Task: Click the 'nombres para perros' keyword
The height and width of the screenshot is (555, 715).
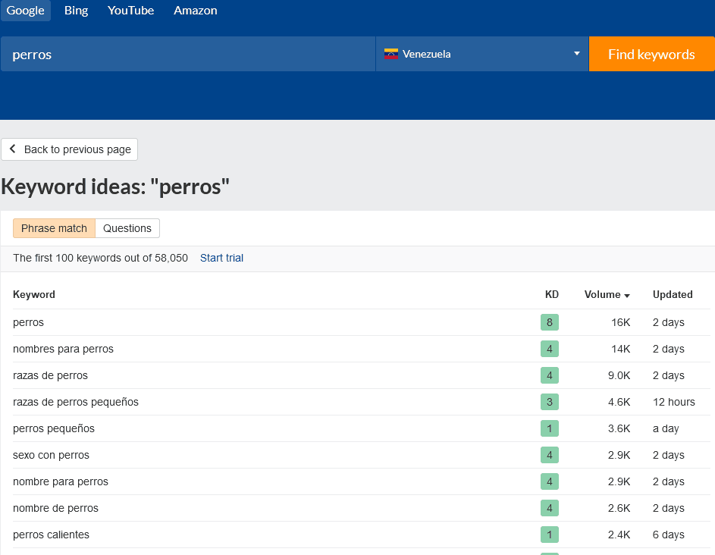Action: pyautogui.click(x=63, y=349)
